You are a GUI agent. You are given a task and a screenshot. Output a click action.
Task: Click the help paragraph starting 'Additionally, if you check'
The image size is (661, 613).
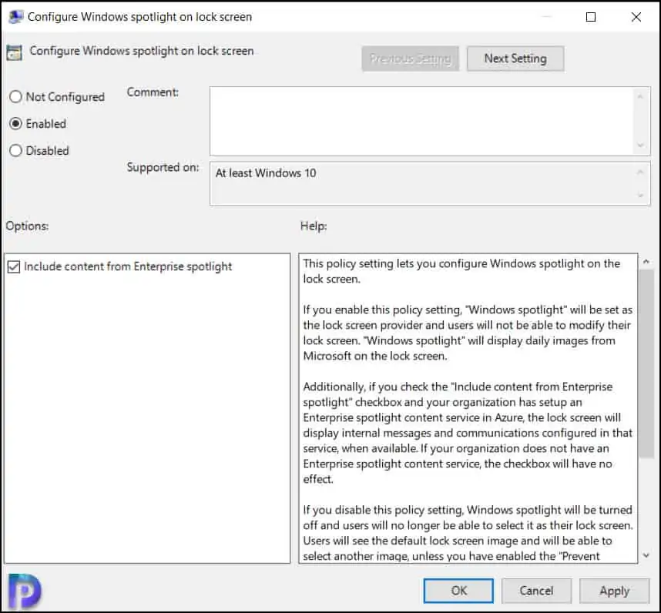(x=468, y=433)
